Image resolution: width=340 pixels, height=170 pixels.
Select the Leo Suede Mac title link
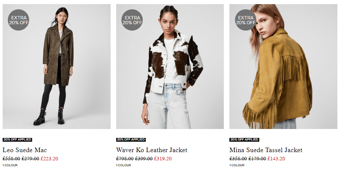(25, 150)
